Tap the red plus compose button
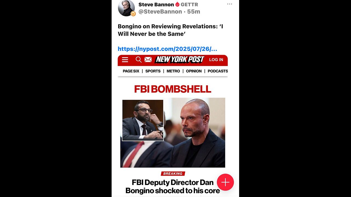This screenshot has height=197, width=351. tap(225, 182)
